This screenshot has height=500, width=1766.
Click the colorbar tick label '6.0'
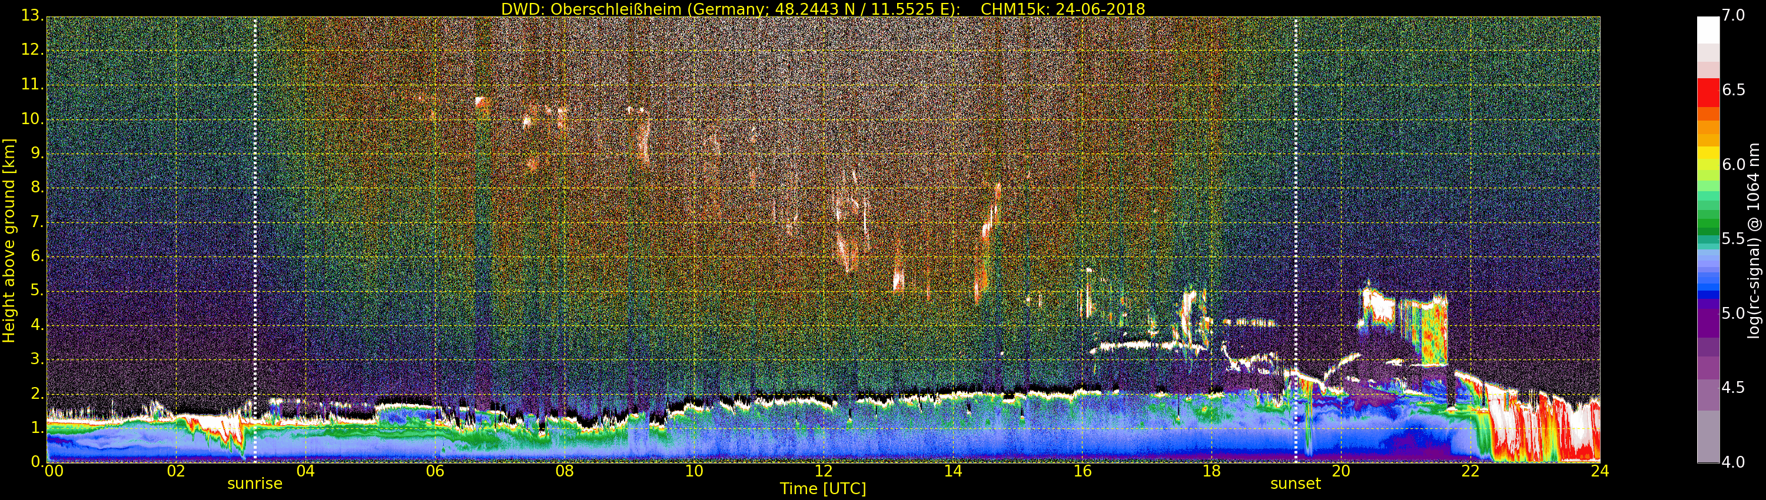coord(1733,164)
